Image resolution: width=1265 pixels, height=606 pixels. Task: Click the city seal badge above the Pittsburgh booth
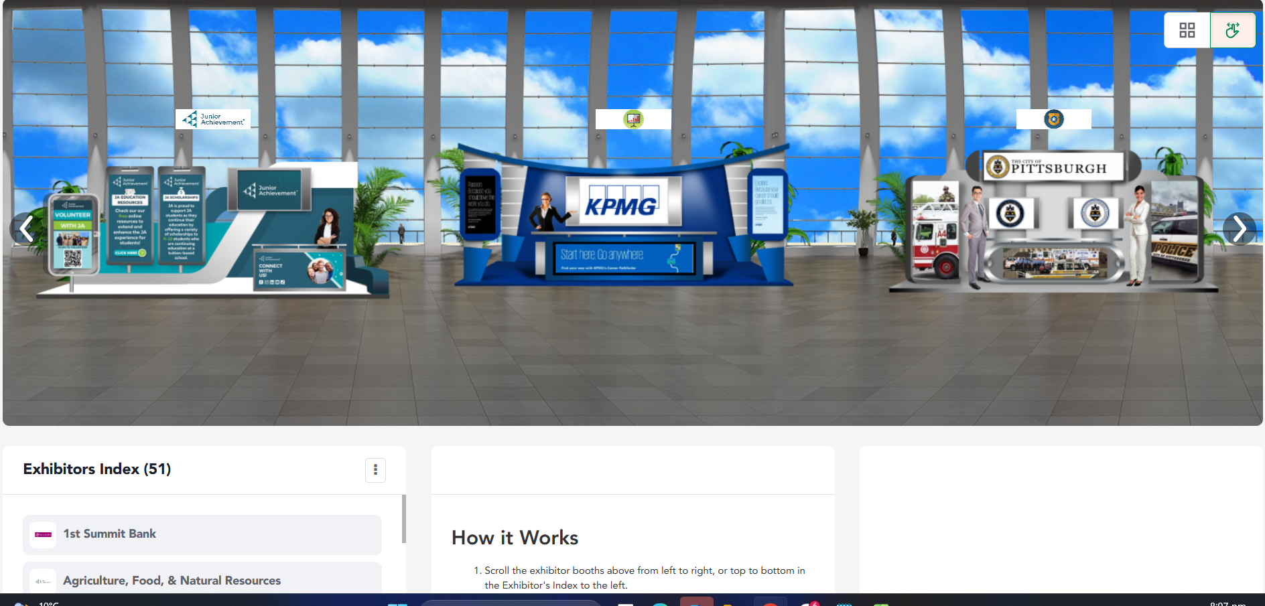tap(1054, 119)
